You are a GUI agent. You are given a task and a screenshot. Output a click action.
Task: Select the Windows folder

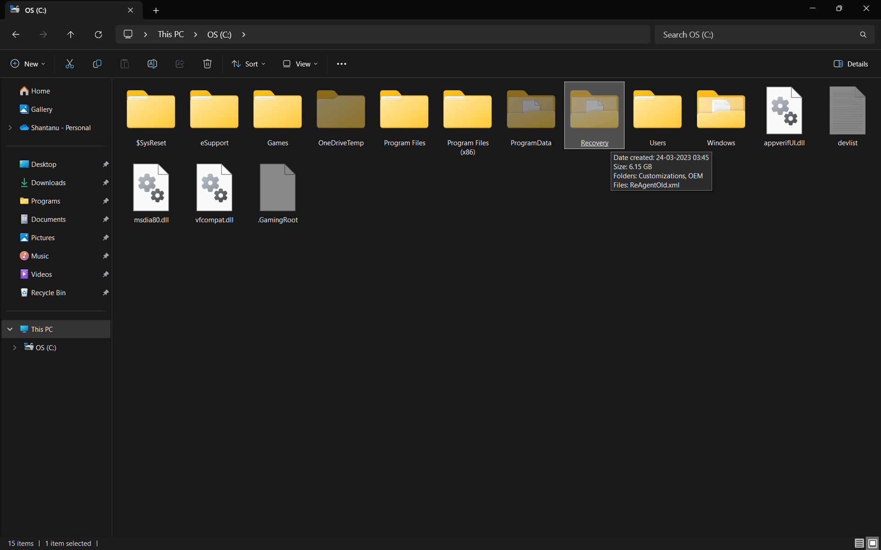tap(721, 116)
